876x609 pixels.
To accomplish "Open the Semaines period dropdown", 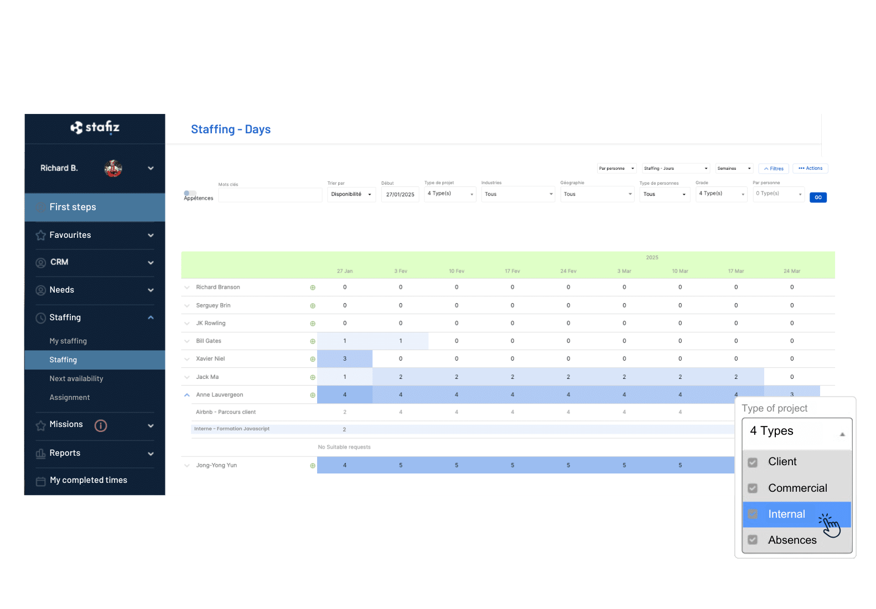I will (x=734, y=169).
